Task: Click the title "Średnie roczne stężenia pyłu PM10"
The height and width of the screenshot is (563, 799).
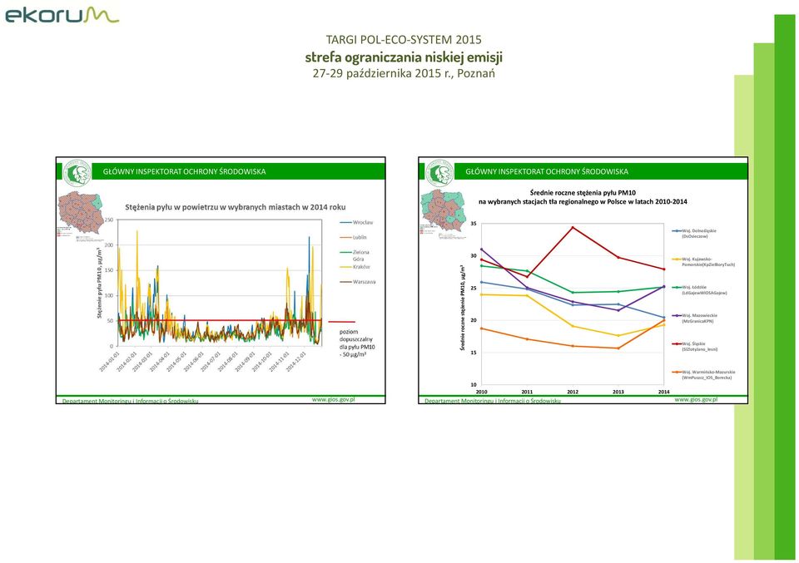Action: pyautogui.click(x=583, y=193)
